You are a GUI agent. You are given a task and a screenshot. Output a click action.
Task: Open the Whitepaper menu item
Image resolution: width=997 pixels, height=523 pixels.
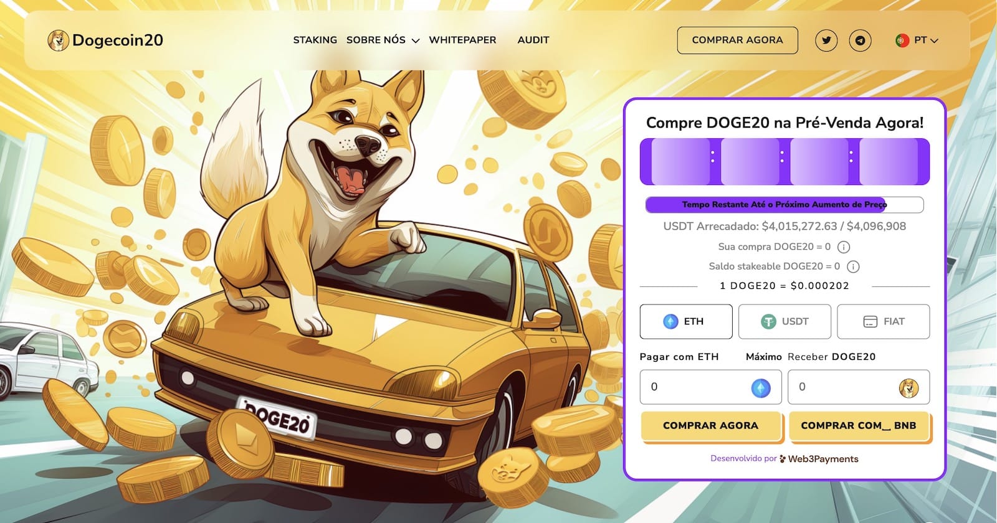462,40
